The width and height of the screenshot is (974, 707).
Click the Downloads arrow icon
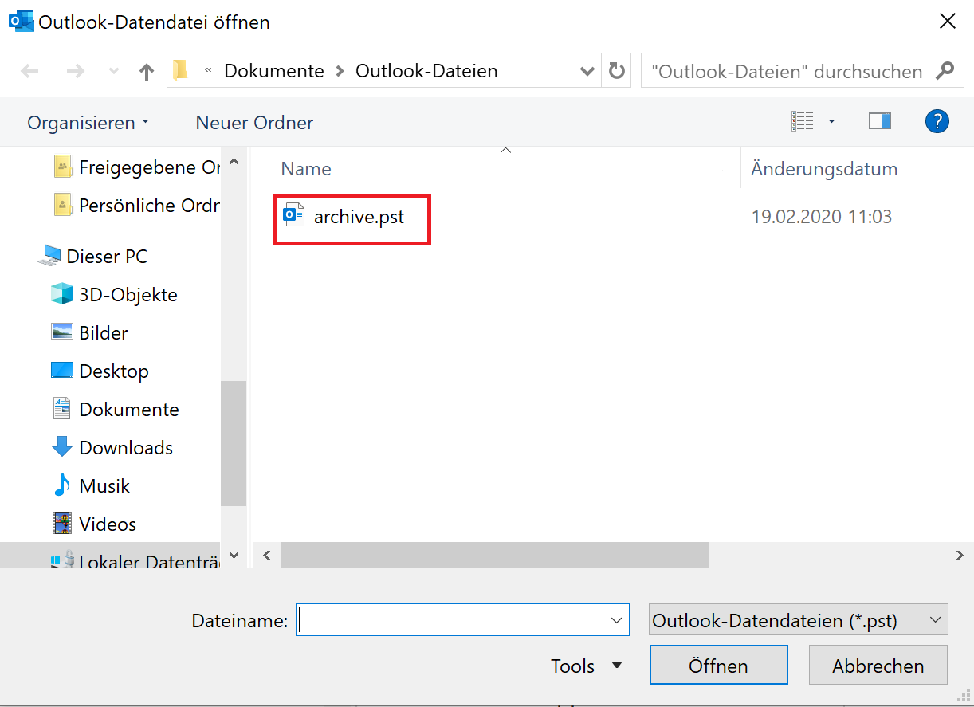pyautogui.click(x=62, y=447)
